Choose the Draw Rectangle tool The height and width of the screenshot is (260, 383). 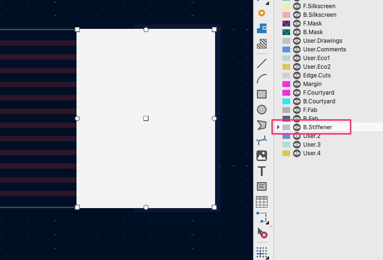(262, 94)
